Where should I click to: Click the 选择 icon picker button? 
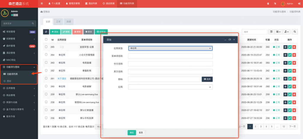coord(207,79)
